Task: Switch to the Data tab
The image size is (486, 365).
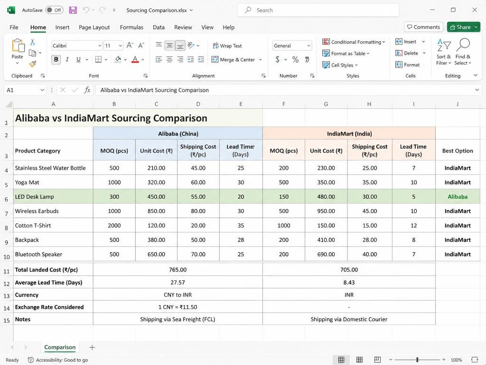Action: click(x=159, y=27)
